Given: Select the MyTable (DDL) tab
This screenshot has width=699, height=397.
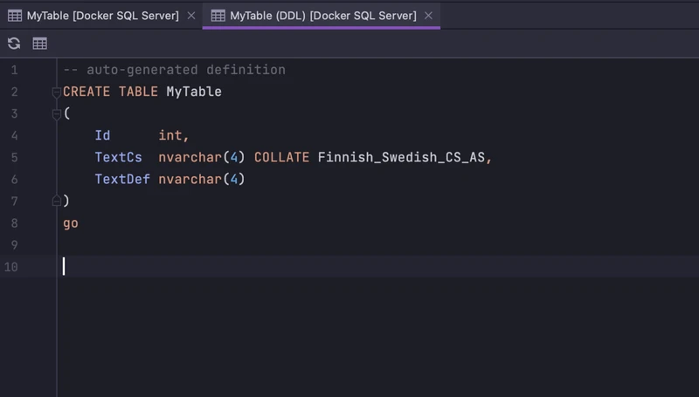Looking at the screenshot, I should (x=322, y=16).
